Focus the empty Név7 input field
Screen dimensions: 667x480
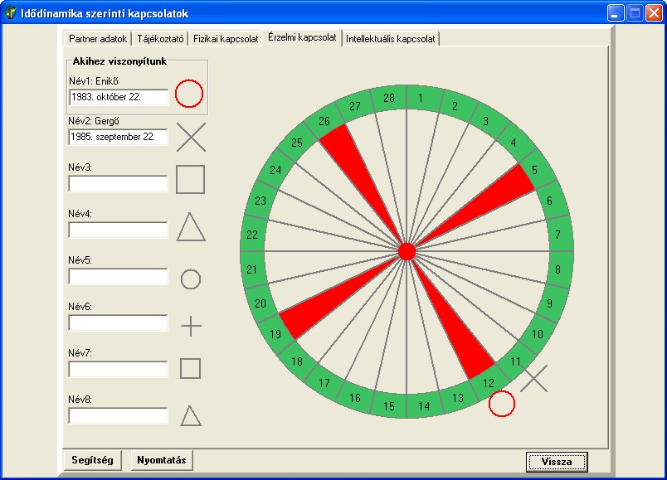118,370
